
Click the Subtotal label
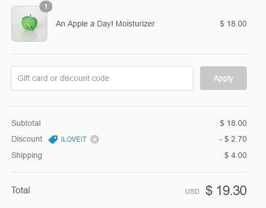click(x=26, y=123)
